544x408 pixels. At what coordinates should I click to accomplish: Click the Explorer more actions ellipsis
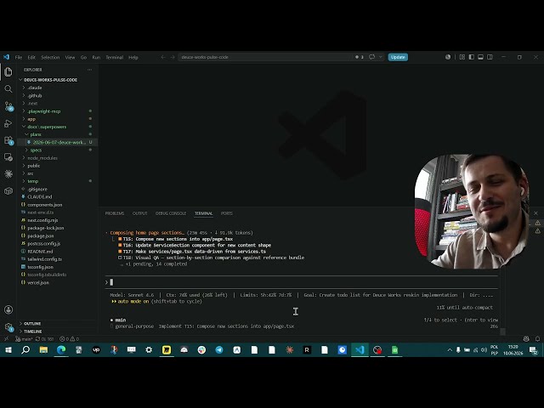click(90, 70)
